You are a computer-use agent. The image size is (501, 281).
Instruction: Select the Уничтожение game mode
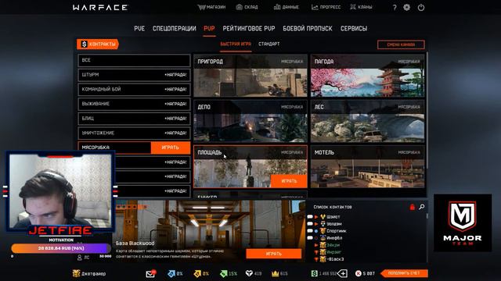[x=134, y=133]
